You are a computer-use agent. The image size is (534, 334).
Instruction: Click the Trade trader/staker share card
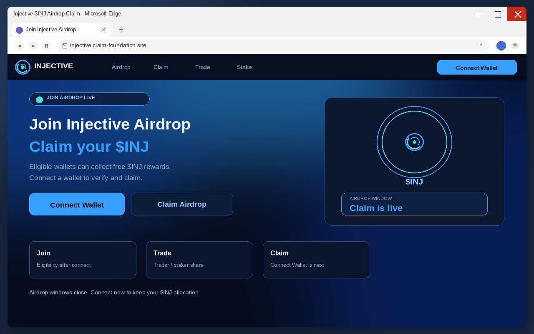click(x=199, y=260)
